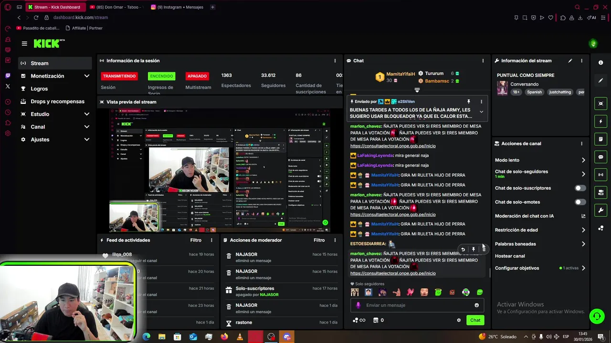Open the hamburger menu beside Kick logo
This screenshot has width=611, height=343.
[x=24, y=43]
